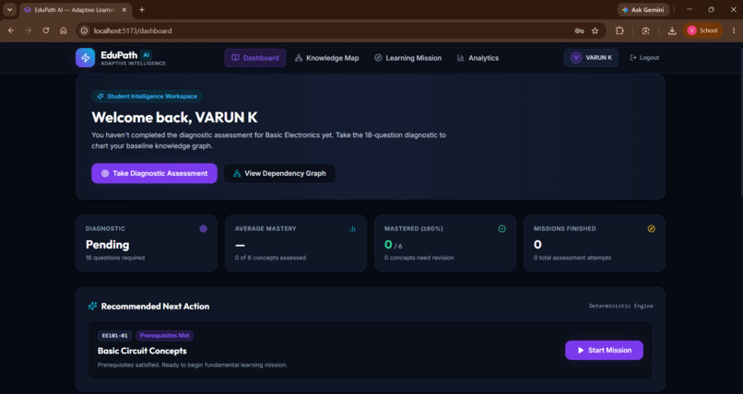743x394 pixels.
Task: Click the Prerequisites Met badge
Action: coord(164,335)
